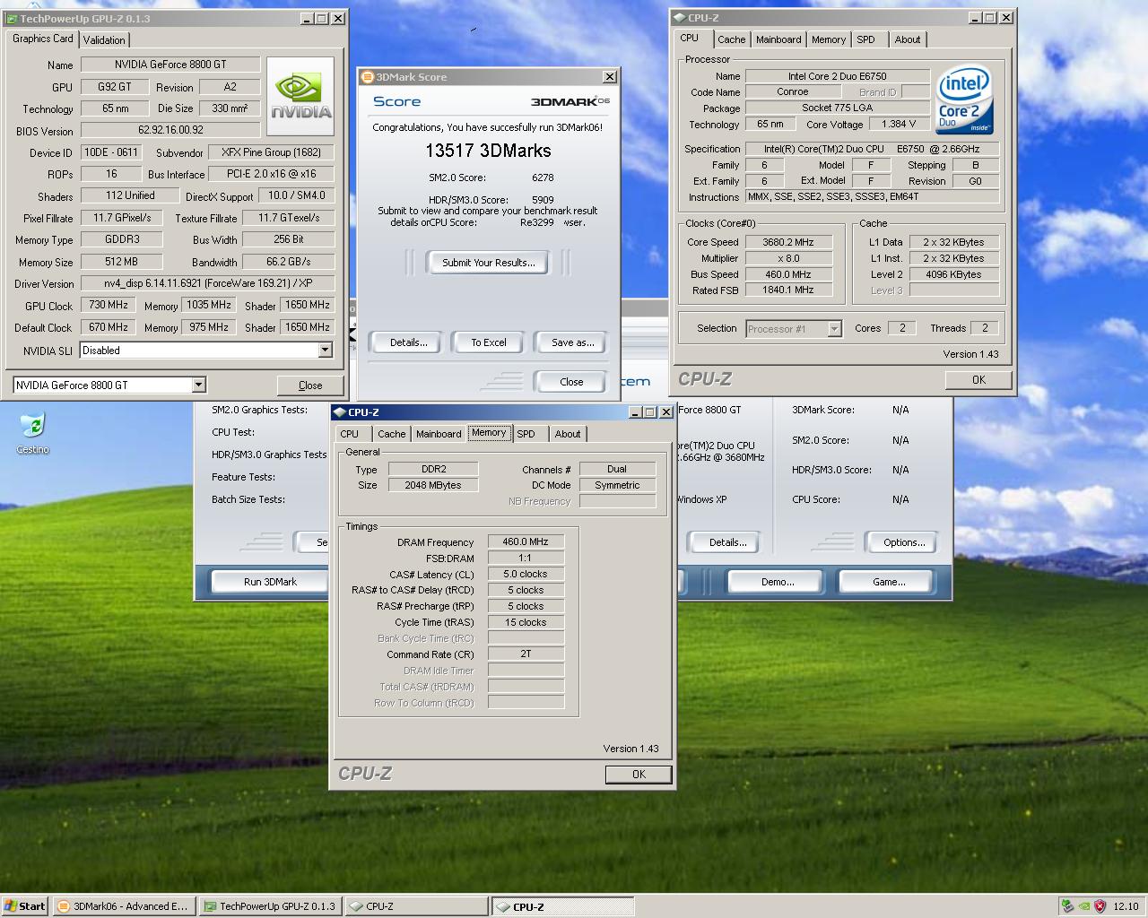This screenshot has height=918, width=1148.
Task: Click the Multiplier x 8.0 value
Action: pyautogui.click(x=787, y=258)
